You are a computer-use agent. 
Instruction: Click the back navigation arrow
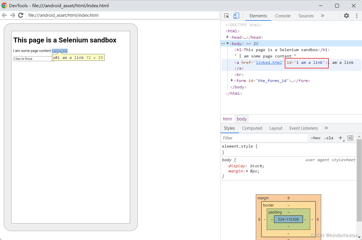[4, 15]
